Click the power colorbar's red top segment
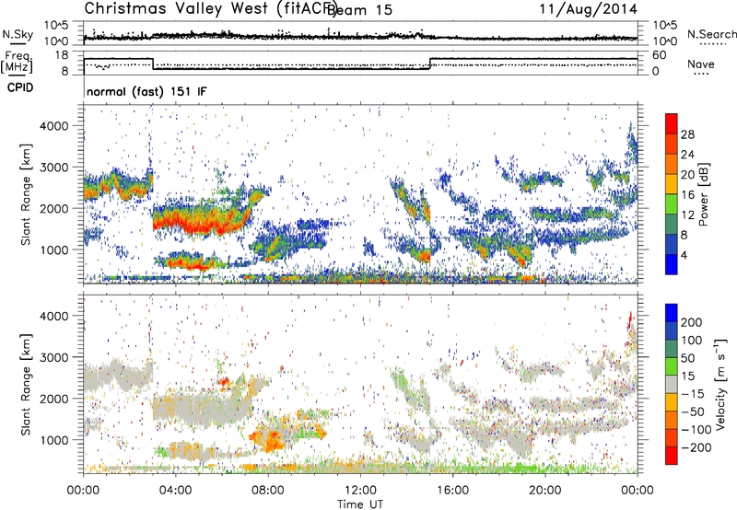Screen dimensions: 737x510 [x=672, y=123]
